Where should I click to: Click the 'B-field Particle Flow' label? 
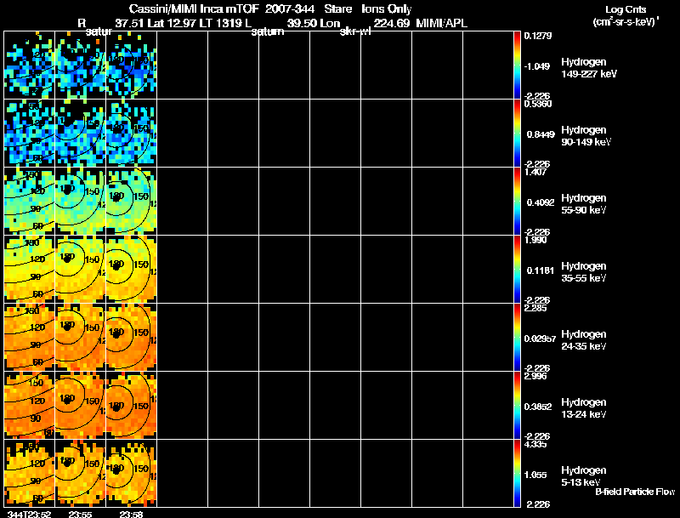[x=635, y=492]
